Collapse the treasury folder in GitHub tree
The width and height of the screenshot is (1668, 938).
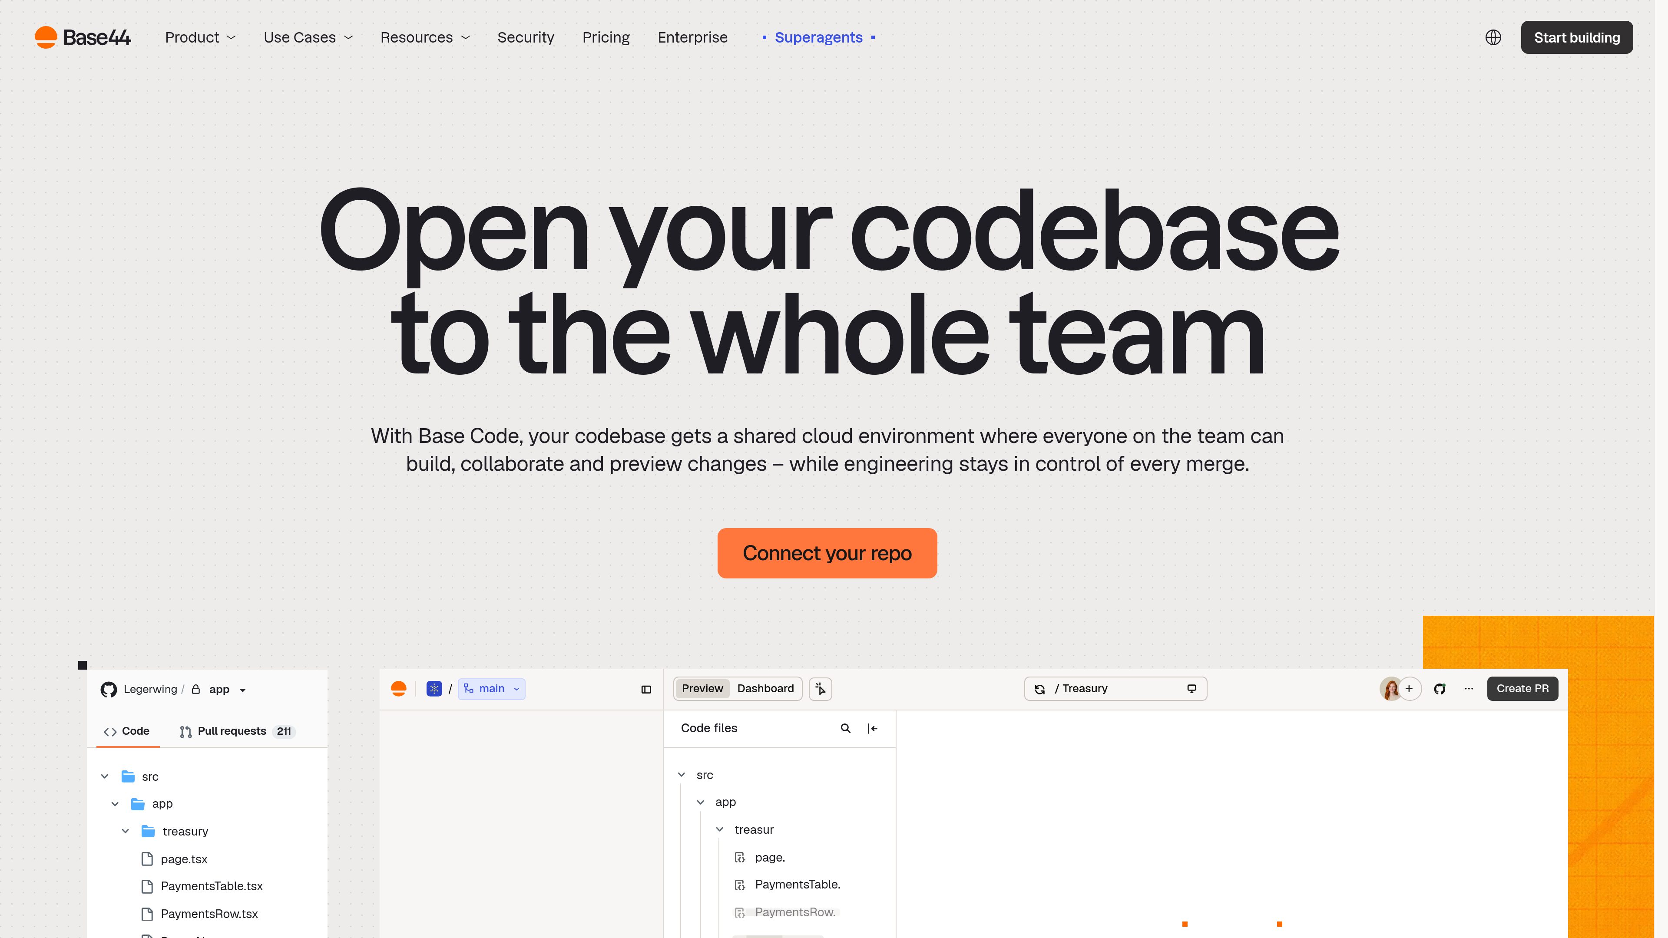(x=125, y=831)
